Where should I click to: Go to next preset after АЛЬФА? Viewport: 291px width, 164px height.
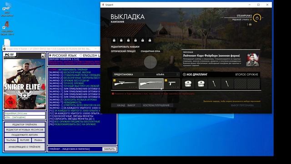point(177,74)
